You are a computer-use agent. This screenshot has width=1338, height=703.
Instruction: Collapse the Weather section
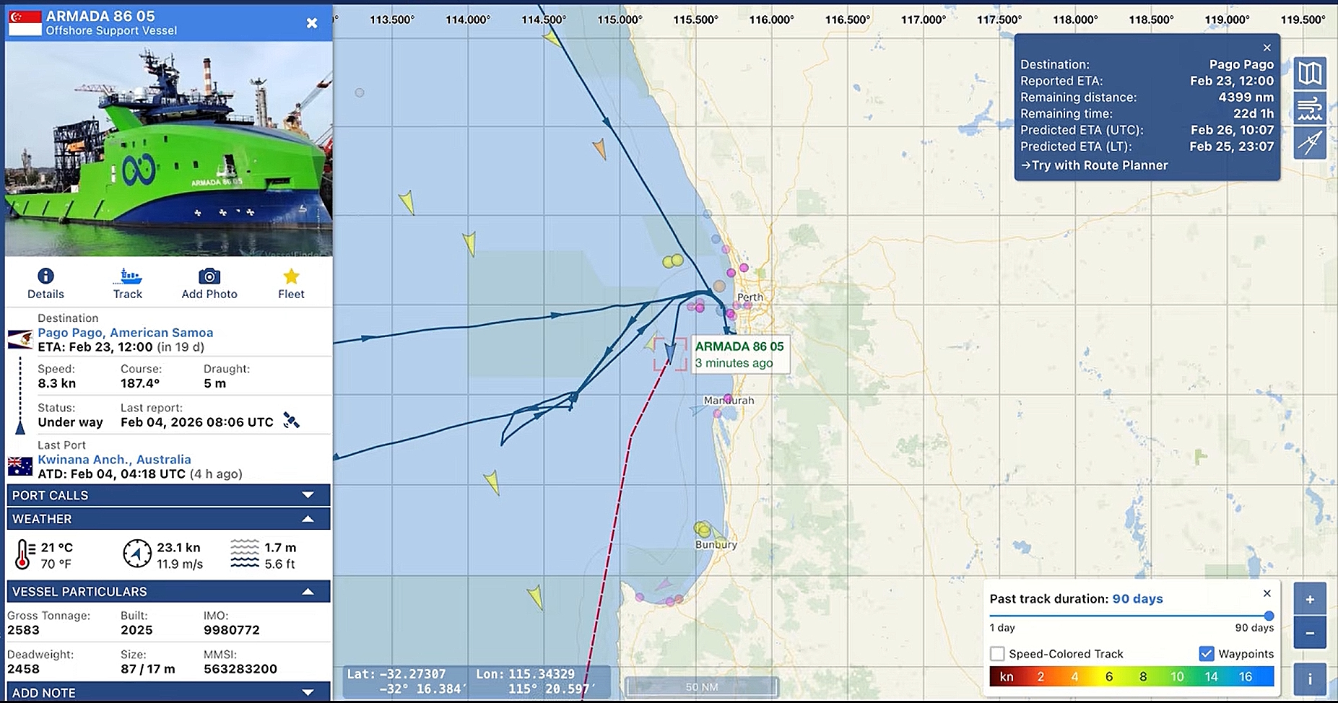point(308,519)
